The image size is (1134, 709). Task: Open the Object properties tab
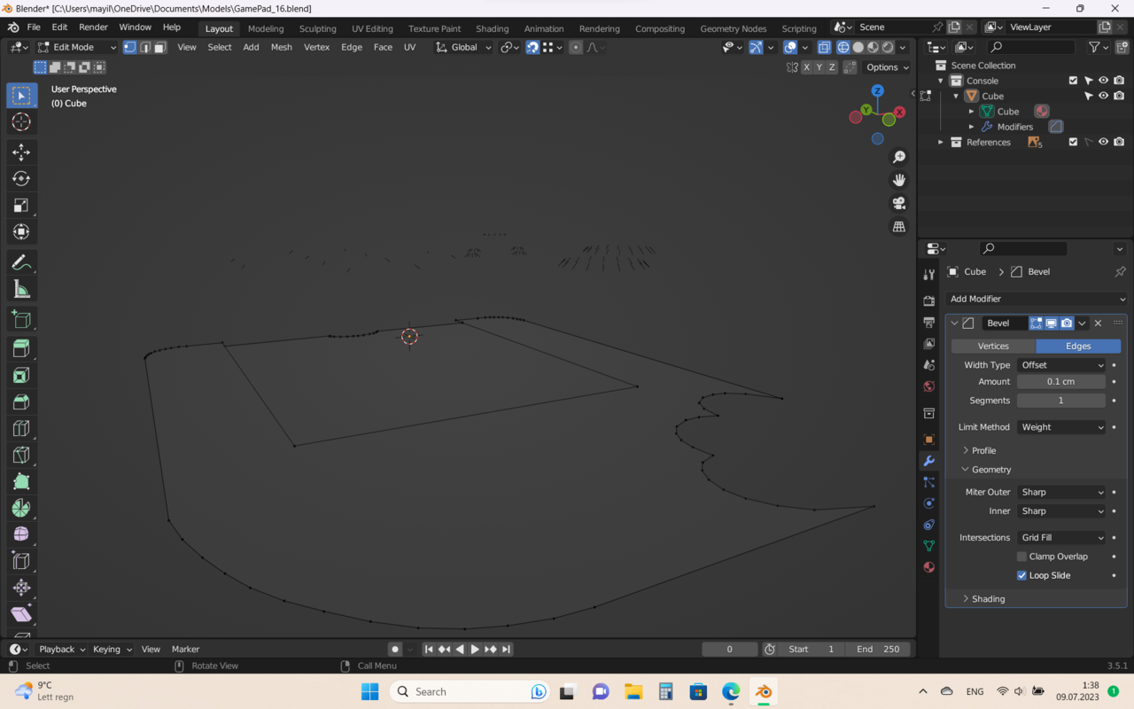coord(928,440)
